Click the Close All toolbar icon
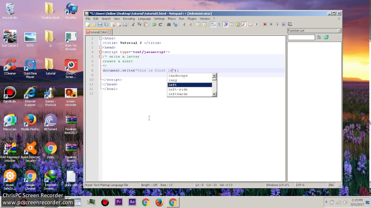The width and height of the screenshot is (371, 208). 119,25
